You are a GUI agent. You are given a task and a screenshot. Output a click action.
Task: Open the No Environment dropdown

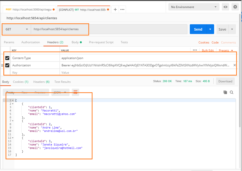[194, 7]
